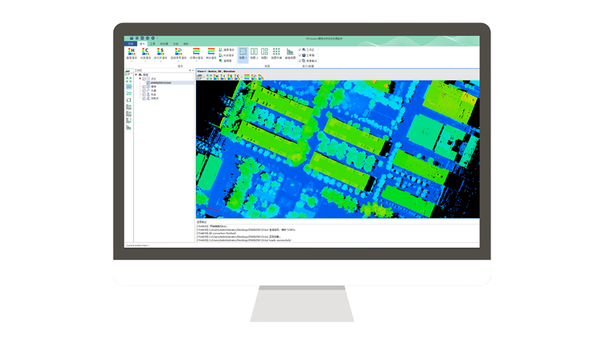604x356 pixels.
Task: Click the H elevation display ribbon icon
Action: (x=132, y=52)
